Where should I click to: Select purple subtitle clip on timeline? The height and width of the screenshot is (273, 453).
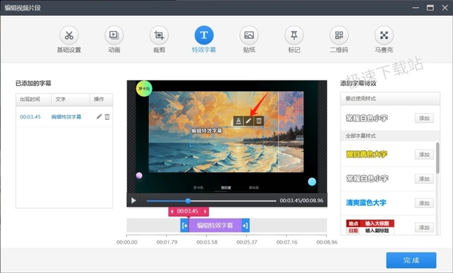click(x=215, y=225)
